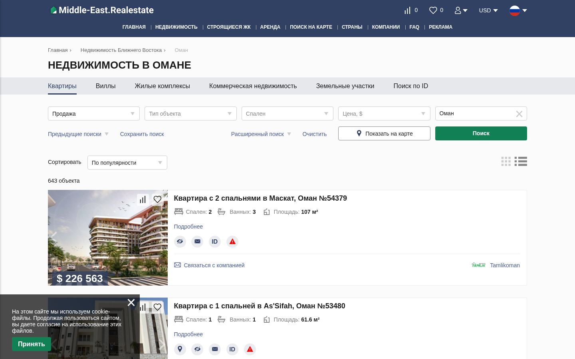Viewport: 575px width, 359px height.
Task: Open КОМПАНИИ menu item
Action: tap(386, 27)
